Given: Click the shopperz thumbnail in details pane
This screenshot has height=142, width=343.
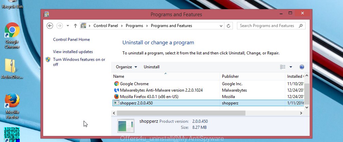Looking at the screenshot, I should 126,126.
